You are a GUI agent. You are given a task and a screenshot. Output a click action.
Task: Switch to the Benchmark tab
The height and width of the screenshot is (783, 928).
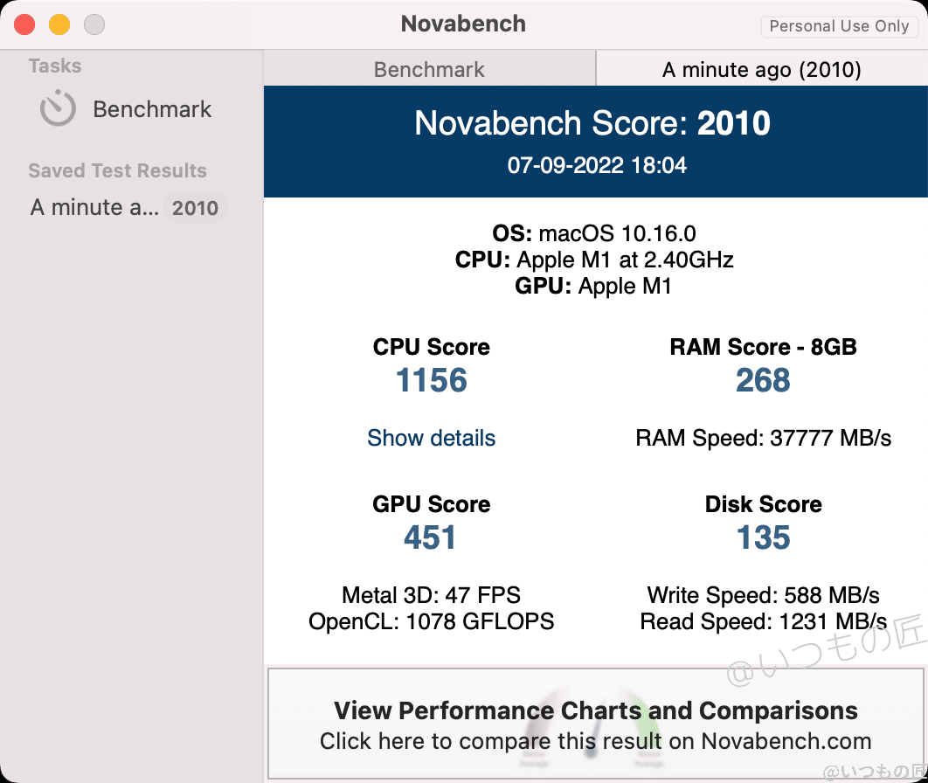429,70
